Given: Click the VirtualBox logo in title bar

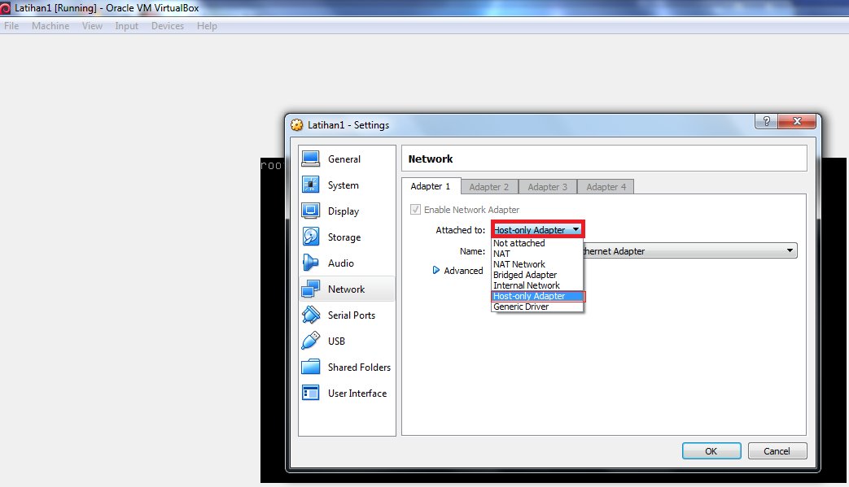Looking at the screenshot, I should click(x=6, y=8).
